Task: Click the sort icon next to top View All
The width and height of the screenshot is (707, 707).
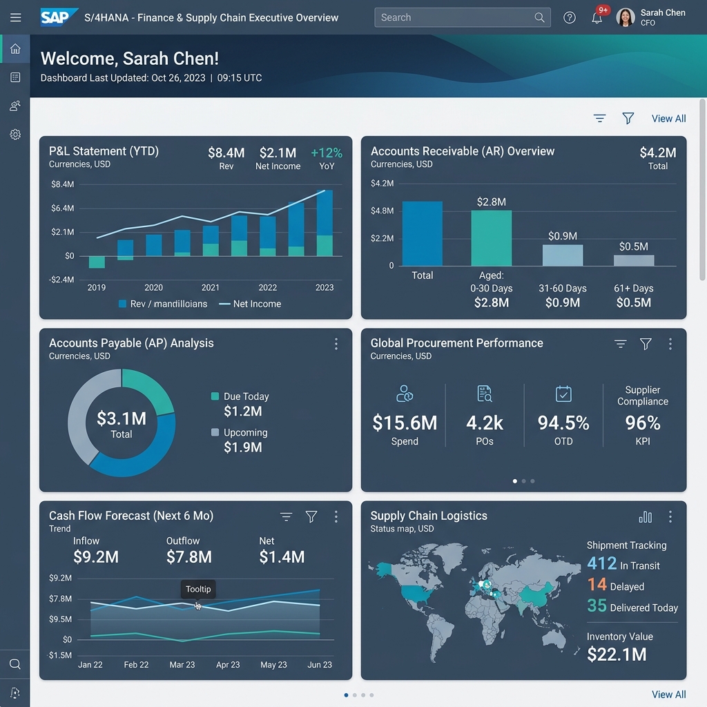Action: (x=599, y=119)
